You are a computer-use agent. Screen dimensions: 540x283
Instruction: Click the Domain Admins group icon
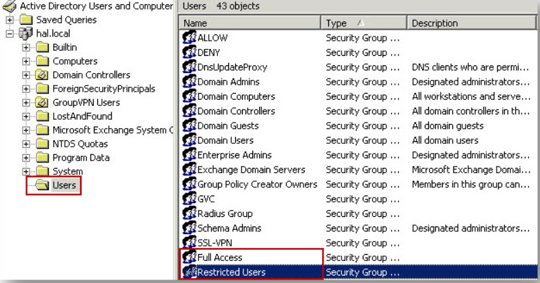189,81
